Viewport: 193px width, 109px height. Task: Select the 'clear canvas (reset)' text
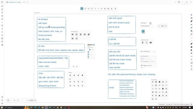pyautogui.click(x=47, y=62)
